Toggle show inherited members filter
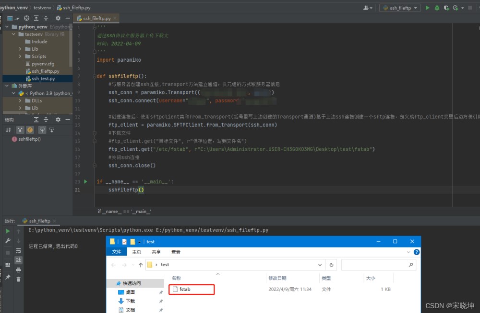Screen dimensions: 480x313 [20, 130]
